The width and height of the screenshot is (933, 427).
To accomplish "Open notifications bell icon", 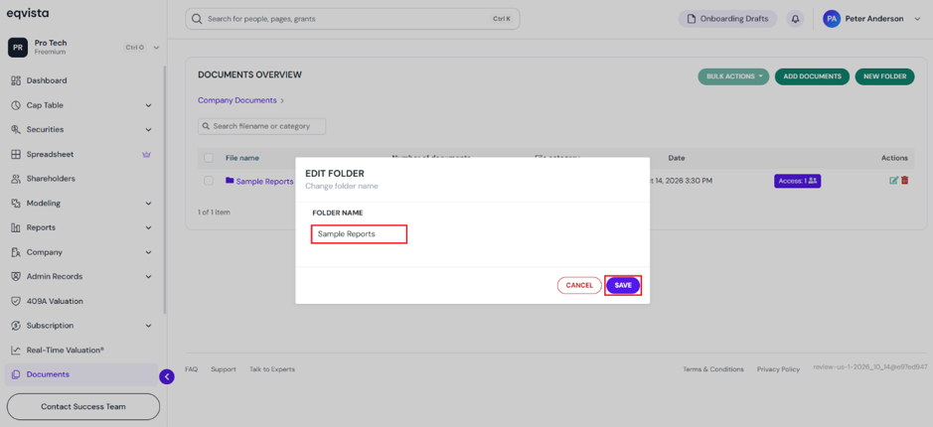I will click(x=795, y=19).
